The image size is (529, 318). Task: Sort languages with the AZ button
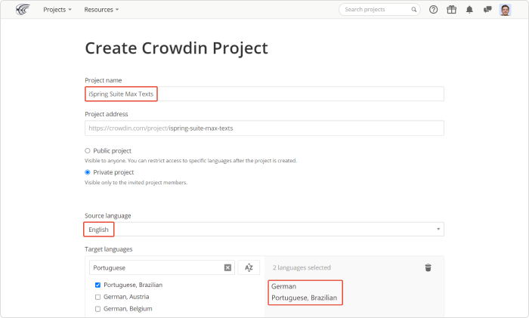point(249,267)
